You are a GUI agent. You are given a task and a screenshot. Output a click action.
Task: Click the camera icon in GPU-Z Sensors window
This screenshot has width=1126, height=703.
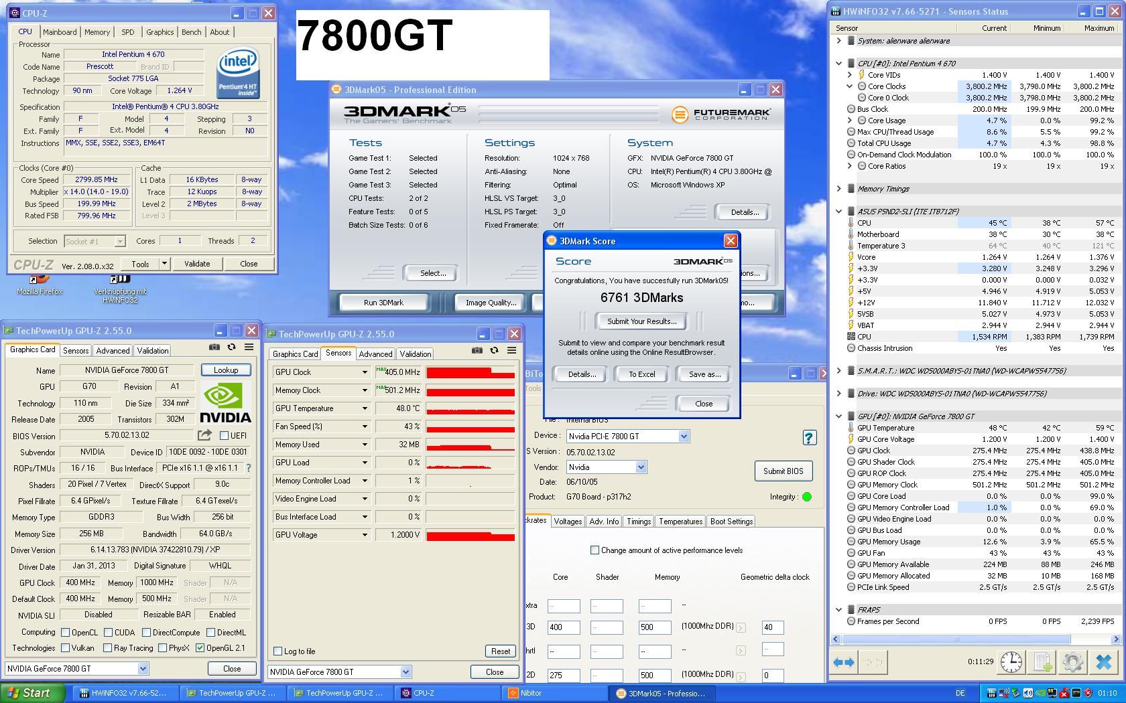point(477,350)
